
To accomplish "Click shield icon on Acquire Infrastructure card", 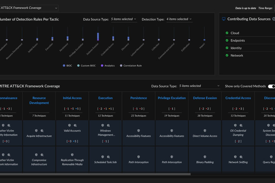I will tap(36, 131).
